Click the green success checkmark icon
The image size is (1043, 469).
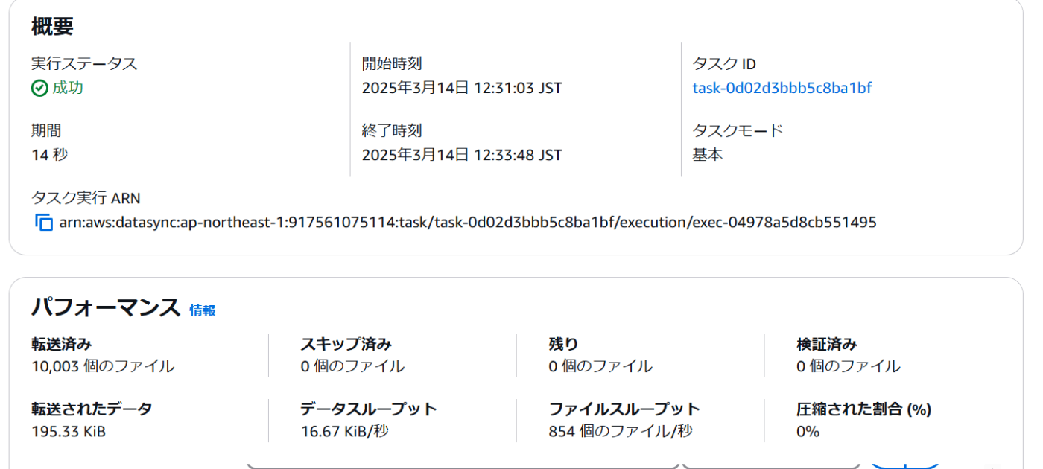pyautogui.click(x=39, y=89)
